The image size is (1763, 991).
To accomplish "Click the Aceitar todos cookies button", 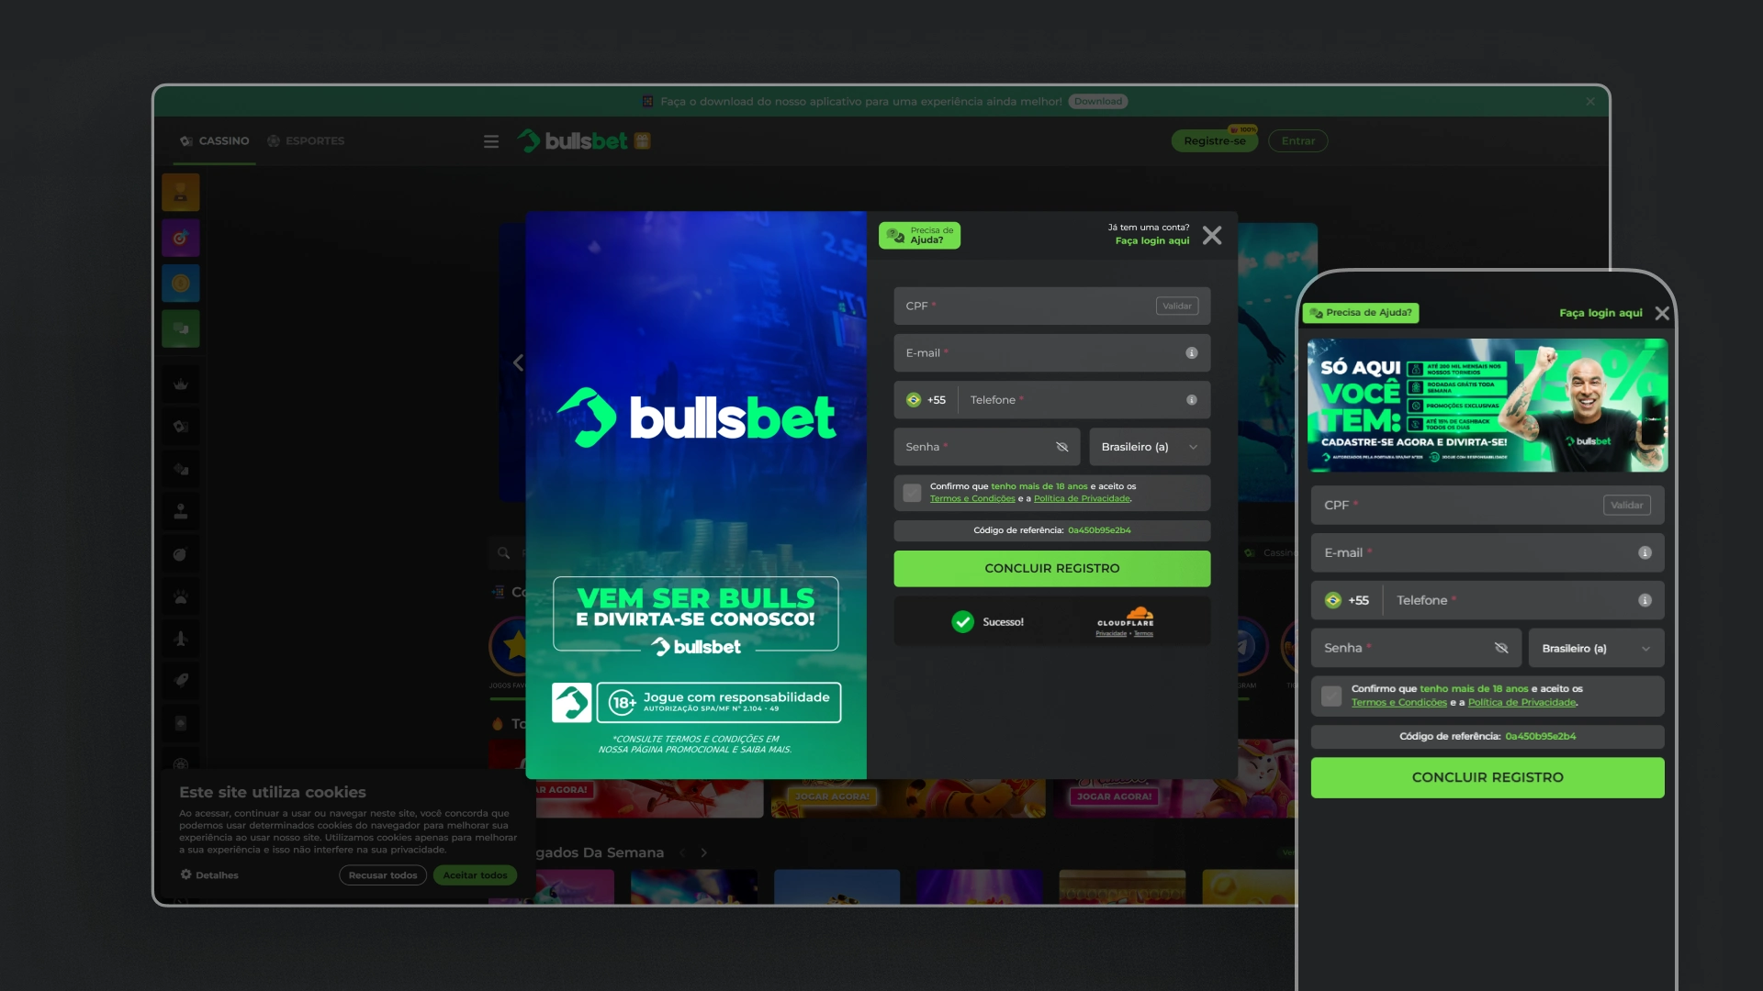I will [475, 874].
